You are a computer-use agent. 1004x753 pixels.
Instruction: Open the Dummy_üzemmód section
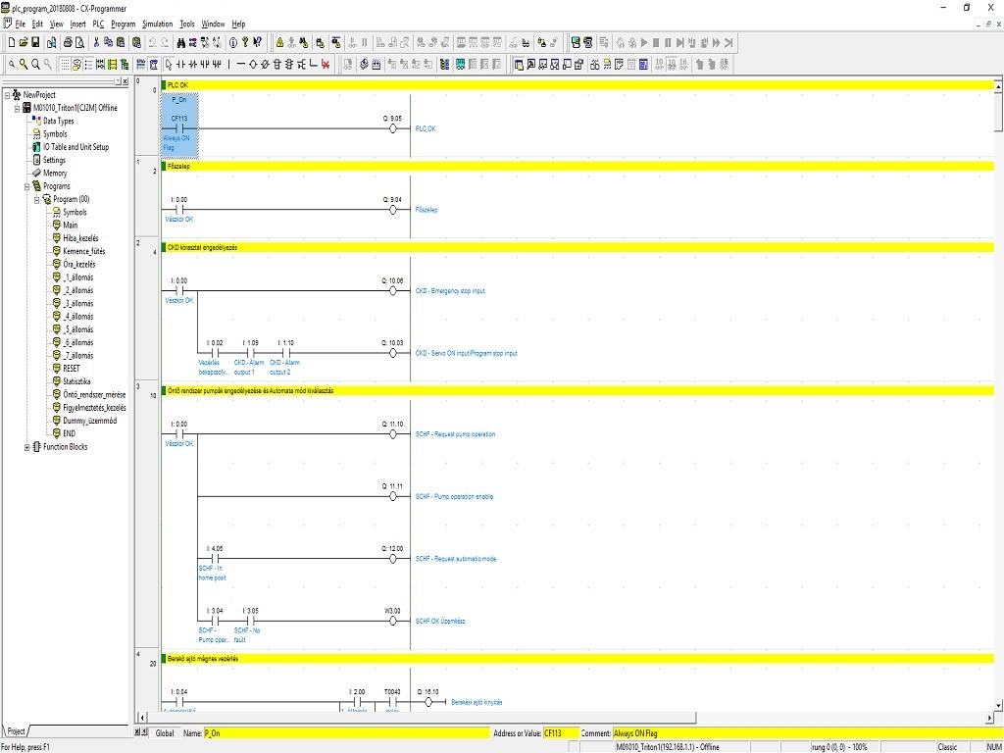(x=89, y=421)
